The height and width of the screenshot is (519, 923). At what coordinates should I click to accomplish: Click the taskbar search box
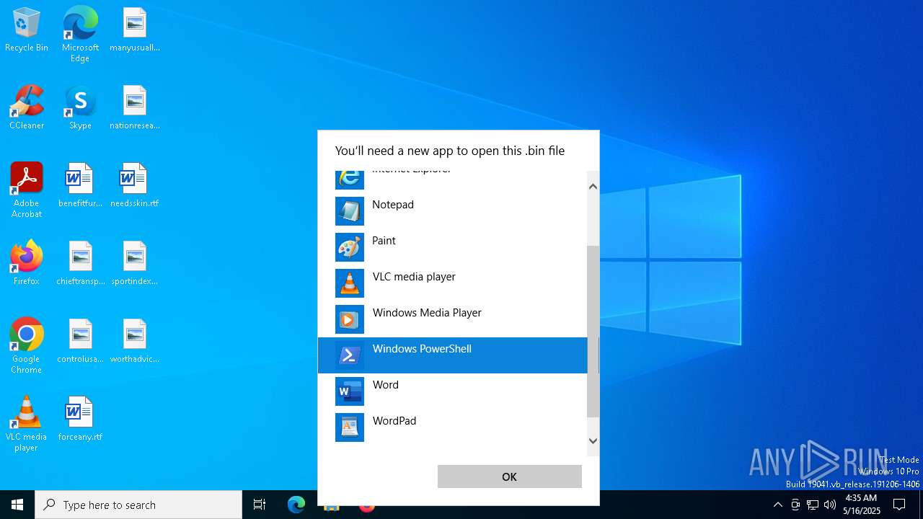(x=138, y=505)
